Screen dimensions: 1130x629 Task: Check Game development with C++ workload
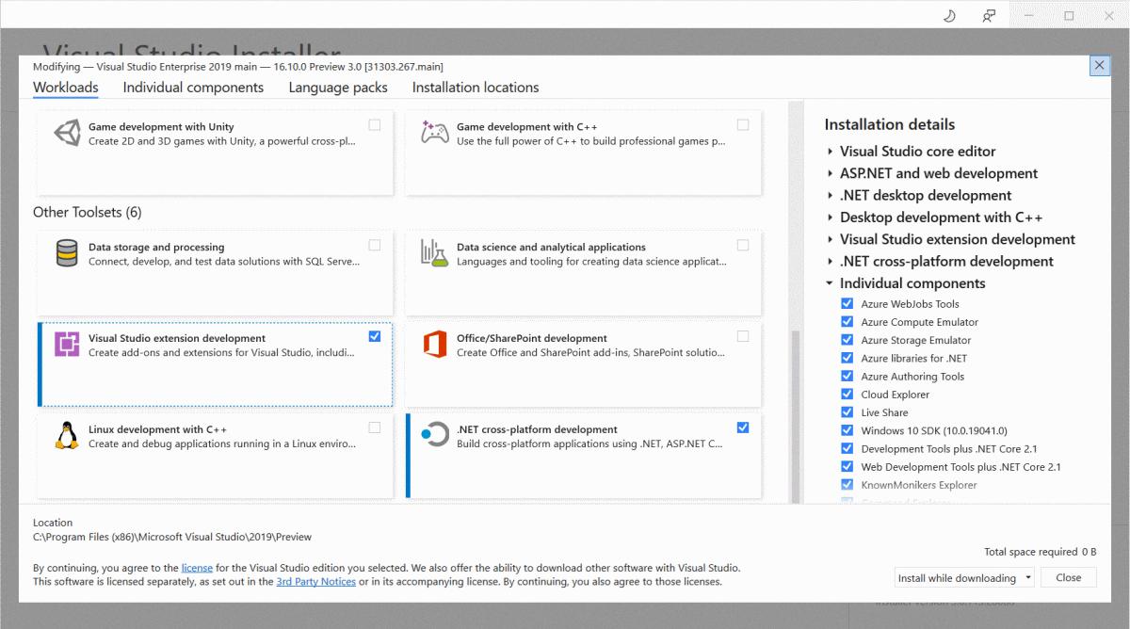pyautogui.click(x=743, y=125)
